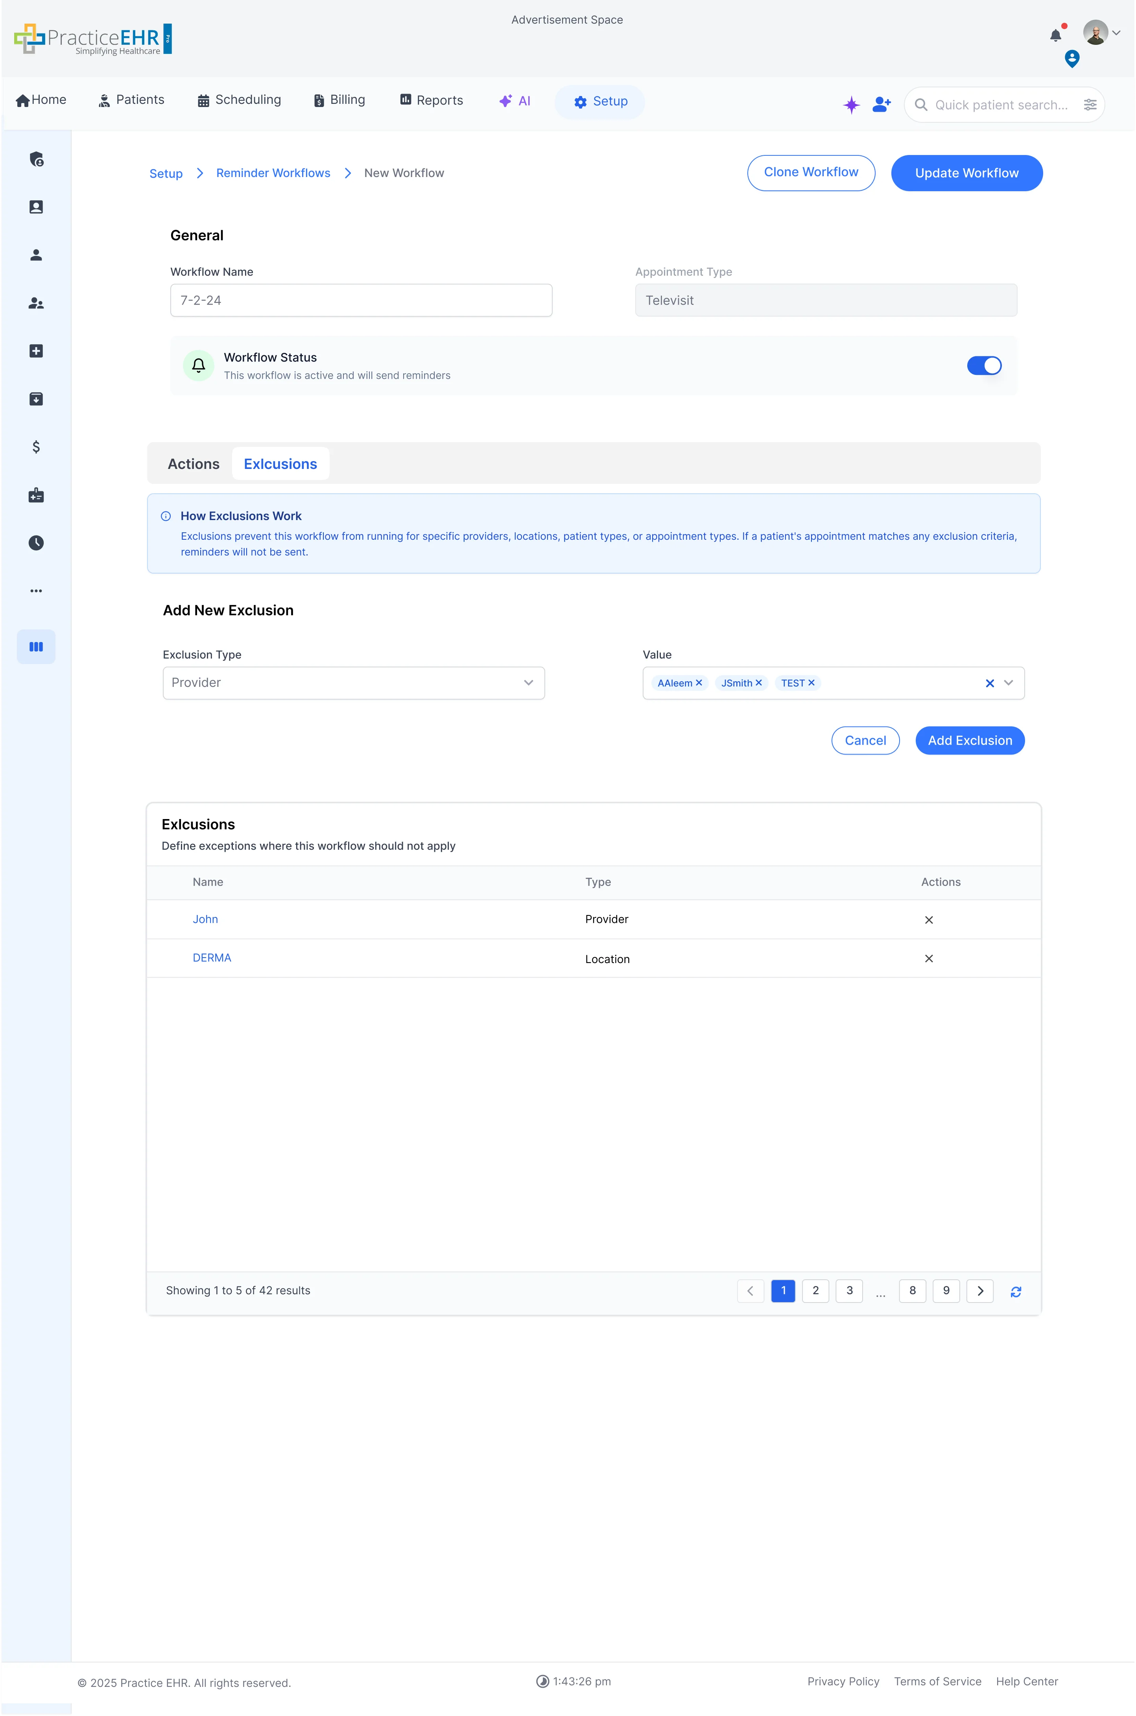
Task: Open the Reminder Workflows breadcrumb link
Action: [273, 172]
